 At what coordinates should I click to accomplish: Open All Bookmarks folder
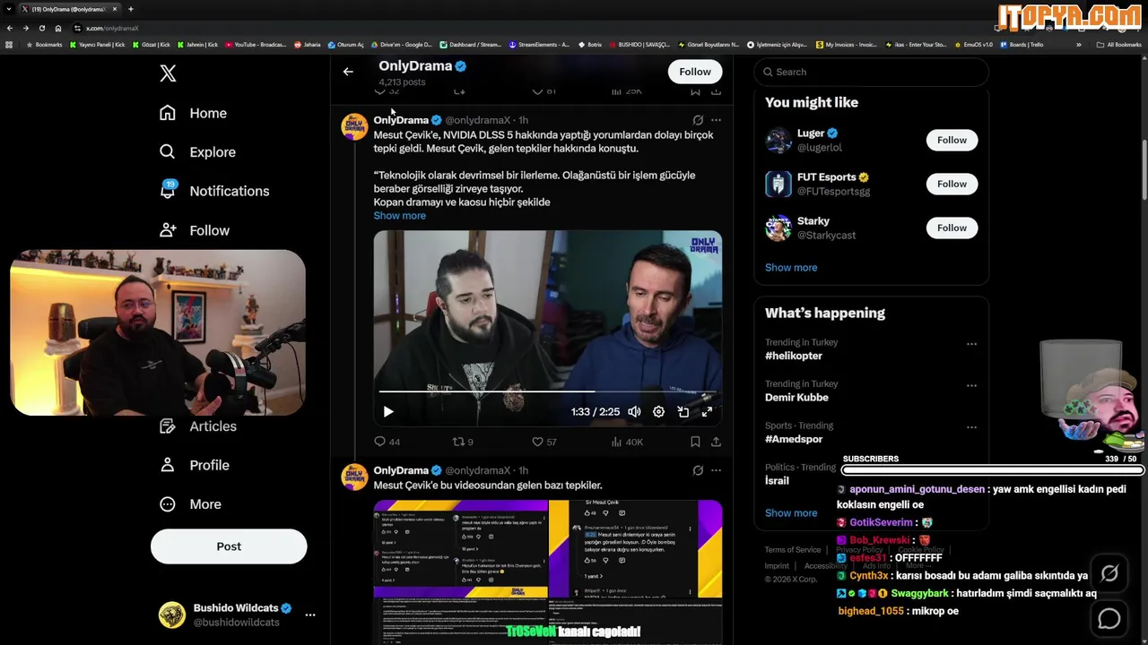[x=1119, y=44]
